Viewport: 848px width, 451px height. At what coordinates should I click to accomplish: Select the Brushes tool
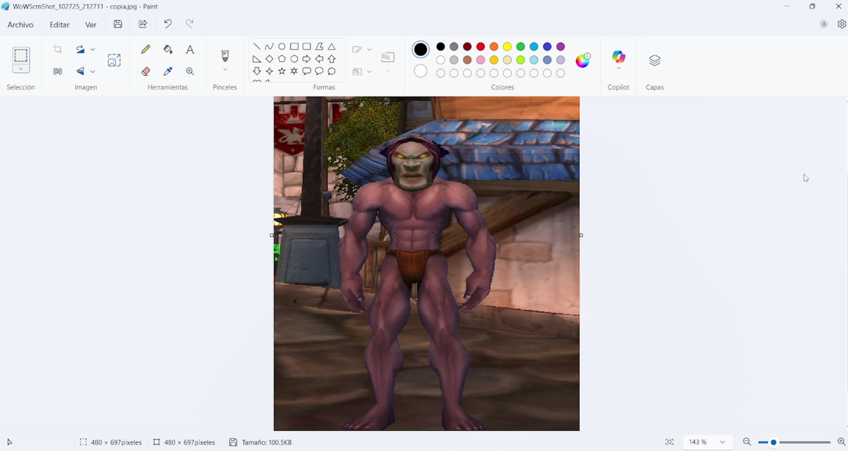tap(225, 56)
